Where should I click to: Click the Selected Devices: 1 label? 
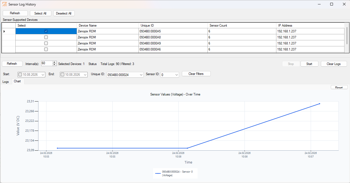71,64
